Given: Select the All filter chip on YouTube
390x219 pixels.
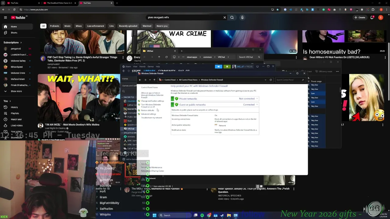Looking at the screenshot, I should pos(43,26).
